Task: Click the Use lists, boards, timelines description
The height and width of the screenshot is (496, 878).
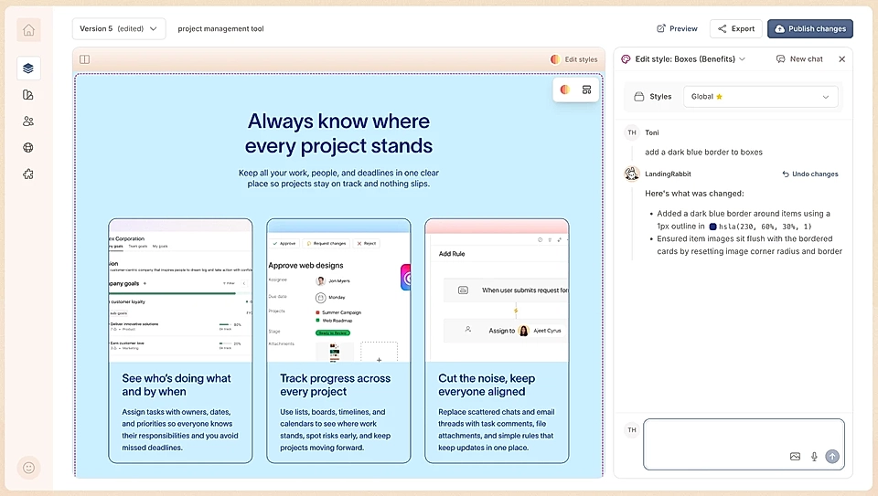Action: 336,429
